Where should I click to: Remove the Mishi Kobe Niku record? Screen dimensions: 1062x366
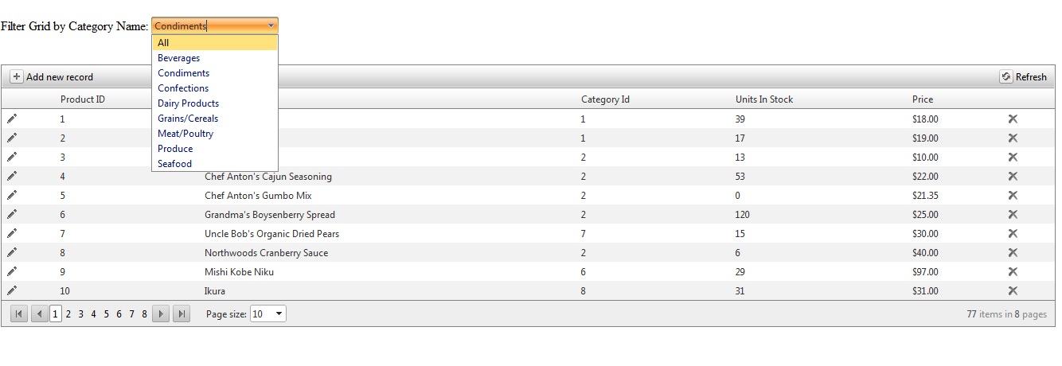pyautogui.click(x=1013, y=271)
